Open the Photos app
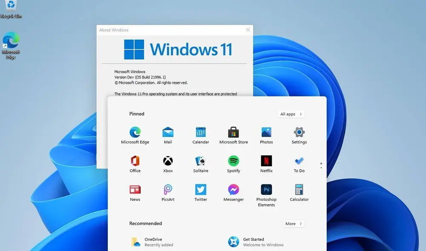 click(x=266, y=133)
